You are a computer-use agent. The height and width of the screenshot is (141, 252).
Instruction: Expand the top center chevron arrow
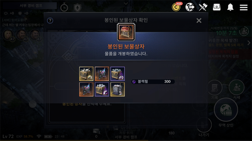point(126,3)
